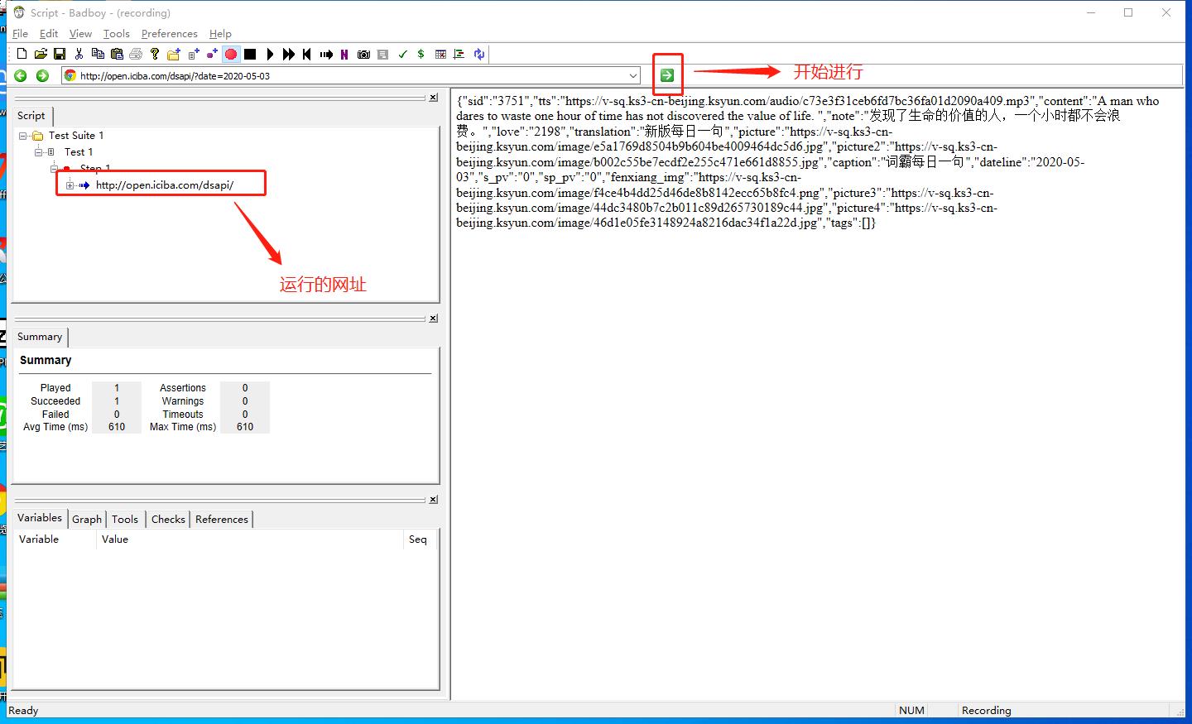This screenshot has height=724, width=1192.
Task: Stop playback with the black square button
Action: click(x=250, y=54)
